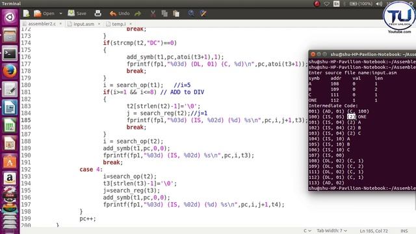Open the keyboard input language indicator
Viewport: 416px width, 234px height.
coord(337,4)
